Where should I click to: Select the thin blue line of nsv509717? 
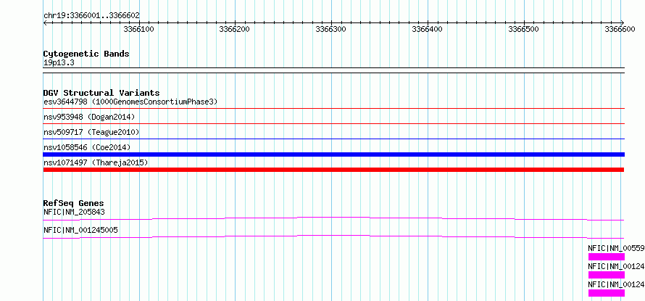point(334,139)
